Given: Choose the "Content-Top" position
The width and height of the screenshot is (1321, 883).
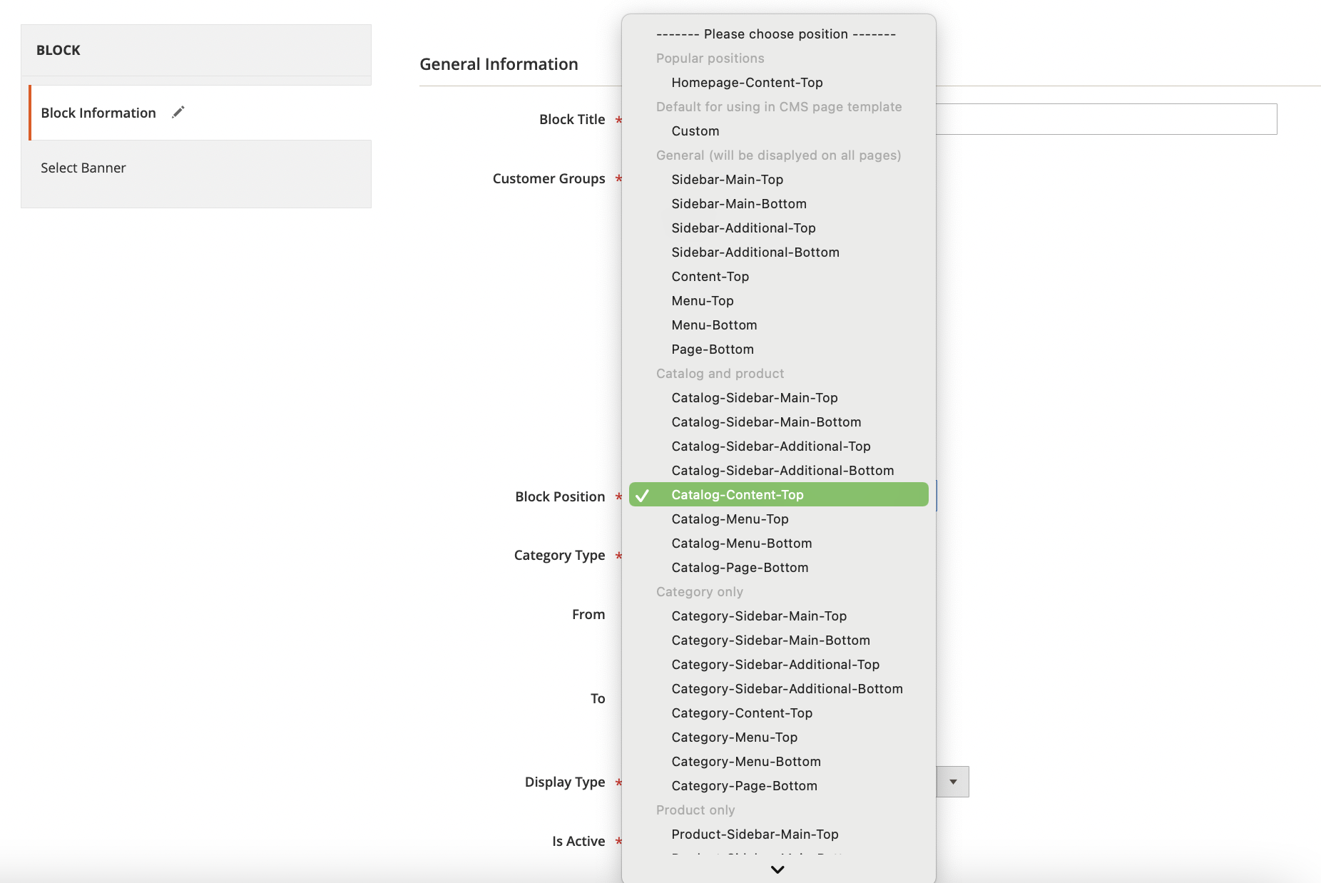Looking at the screenshot, I should (710, 276).
